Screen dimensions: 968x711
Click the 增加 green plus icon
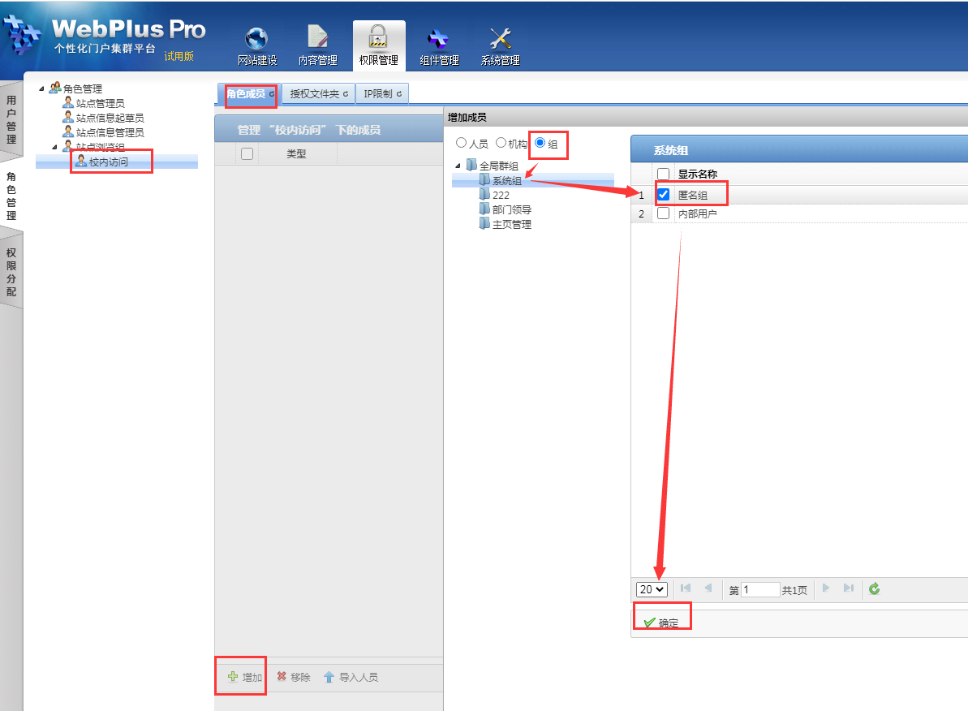pyautogui.click(x=233, y=677)
